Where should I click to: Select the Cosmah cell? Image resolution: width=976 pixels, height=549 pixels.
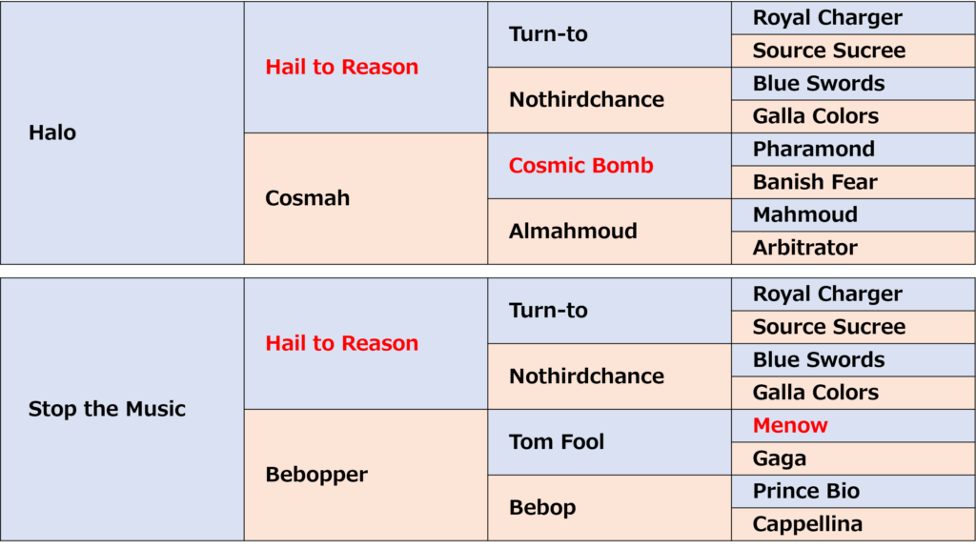point(366,198)
